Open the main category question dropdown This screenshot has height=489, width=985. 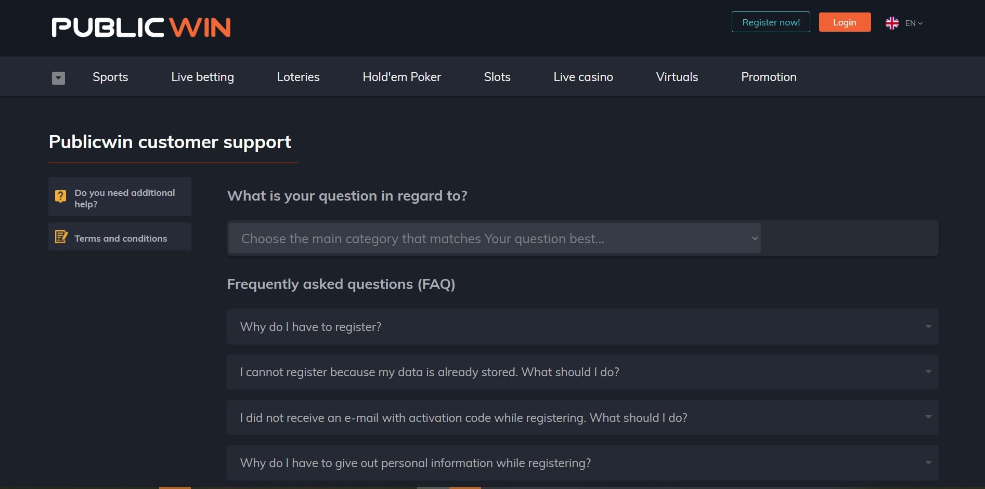pyautogui.click(x=495, y=239)
